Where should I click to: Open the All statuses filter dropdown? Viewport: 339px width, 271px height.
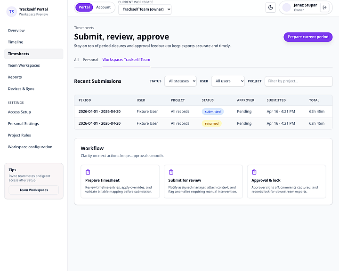click(x=180, y=81)
